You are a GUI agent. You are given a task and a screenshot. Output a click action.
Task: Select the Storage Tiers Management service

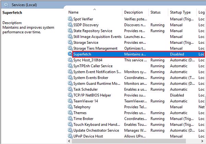(95, 48)
